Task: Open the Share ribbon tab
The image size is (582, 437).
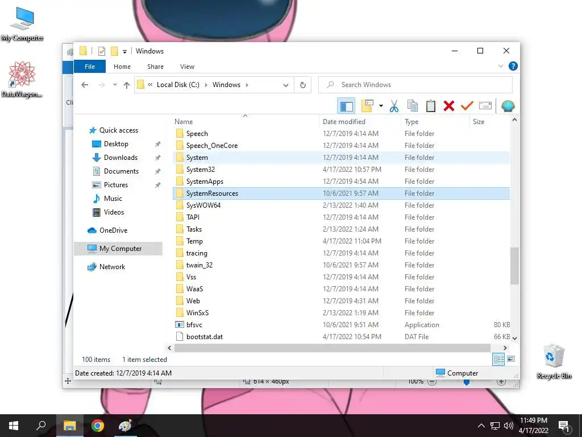Action: tap(155, 67)
